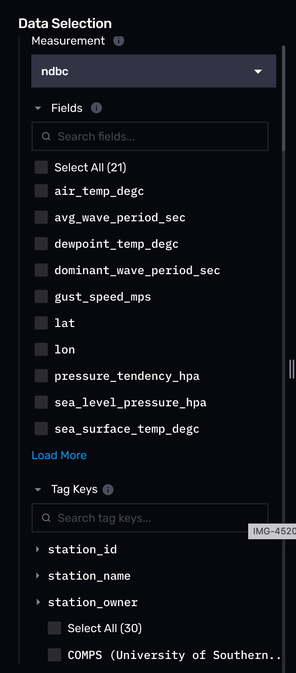The image size is (296, 673).
Task: Click the Load More link
Action: [x=59, y=455]
